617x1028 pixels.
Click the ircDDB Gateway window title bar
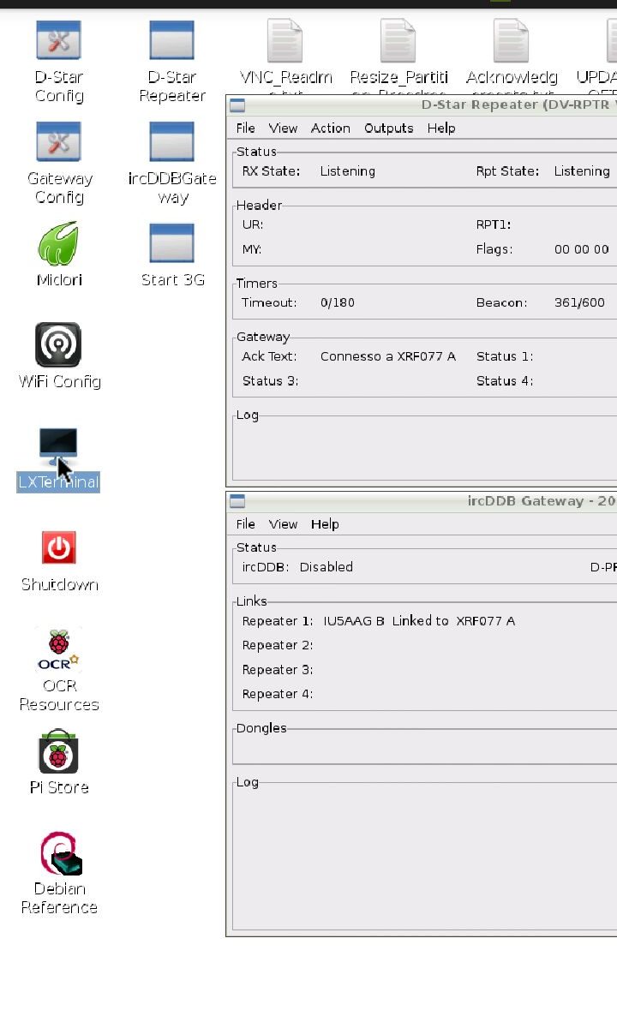[x=422, y=501]
